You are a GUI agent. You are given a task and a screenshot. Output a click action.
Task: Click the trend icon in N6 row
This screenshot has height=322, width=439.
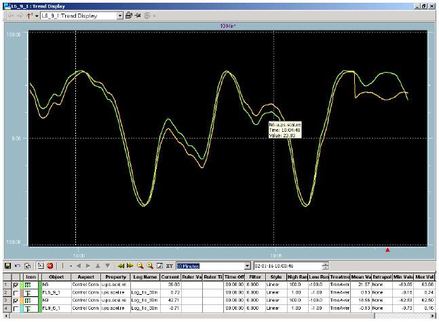tap(28, 285)
